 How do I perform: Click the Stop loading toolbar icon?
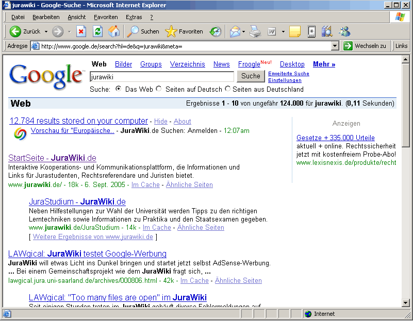tap(81, 31)
